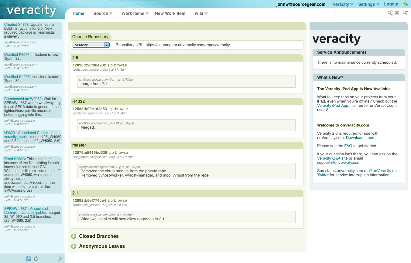Go to the New Work Item page
This screenshot has width=411, height=263.
tap(170, 13)
